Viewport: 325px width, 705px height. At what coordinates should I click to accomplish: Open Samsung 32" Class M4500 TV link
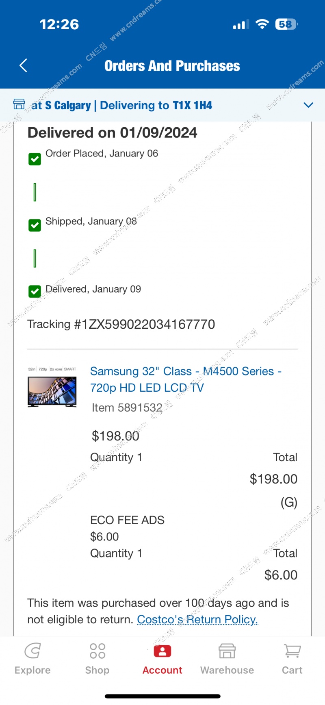pos(186,379)
